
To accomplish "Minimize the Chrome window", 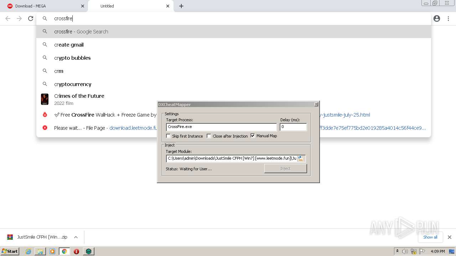I will 426,3.
